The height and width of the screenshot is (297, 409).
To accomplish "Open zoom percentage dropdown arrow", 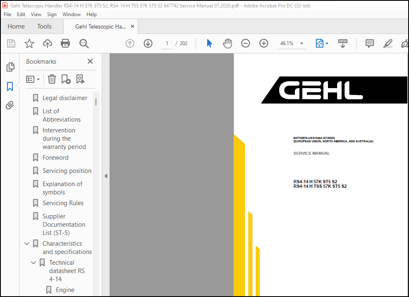I will coord(301,43).
